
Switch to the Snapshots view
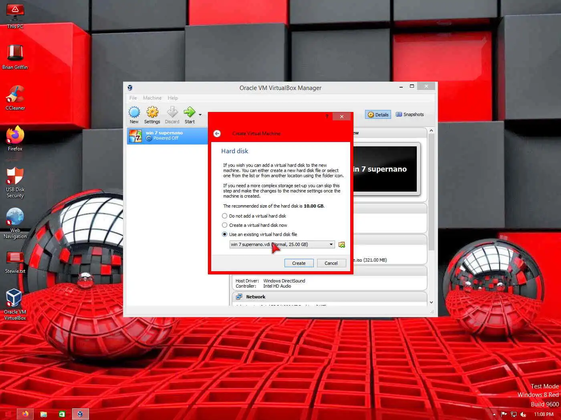[x=410, y=114]
